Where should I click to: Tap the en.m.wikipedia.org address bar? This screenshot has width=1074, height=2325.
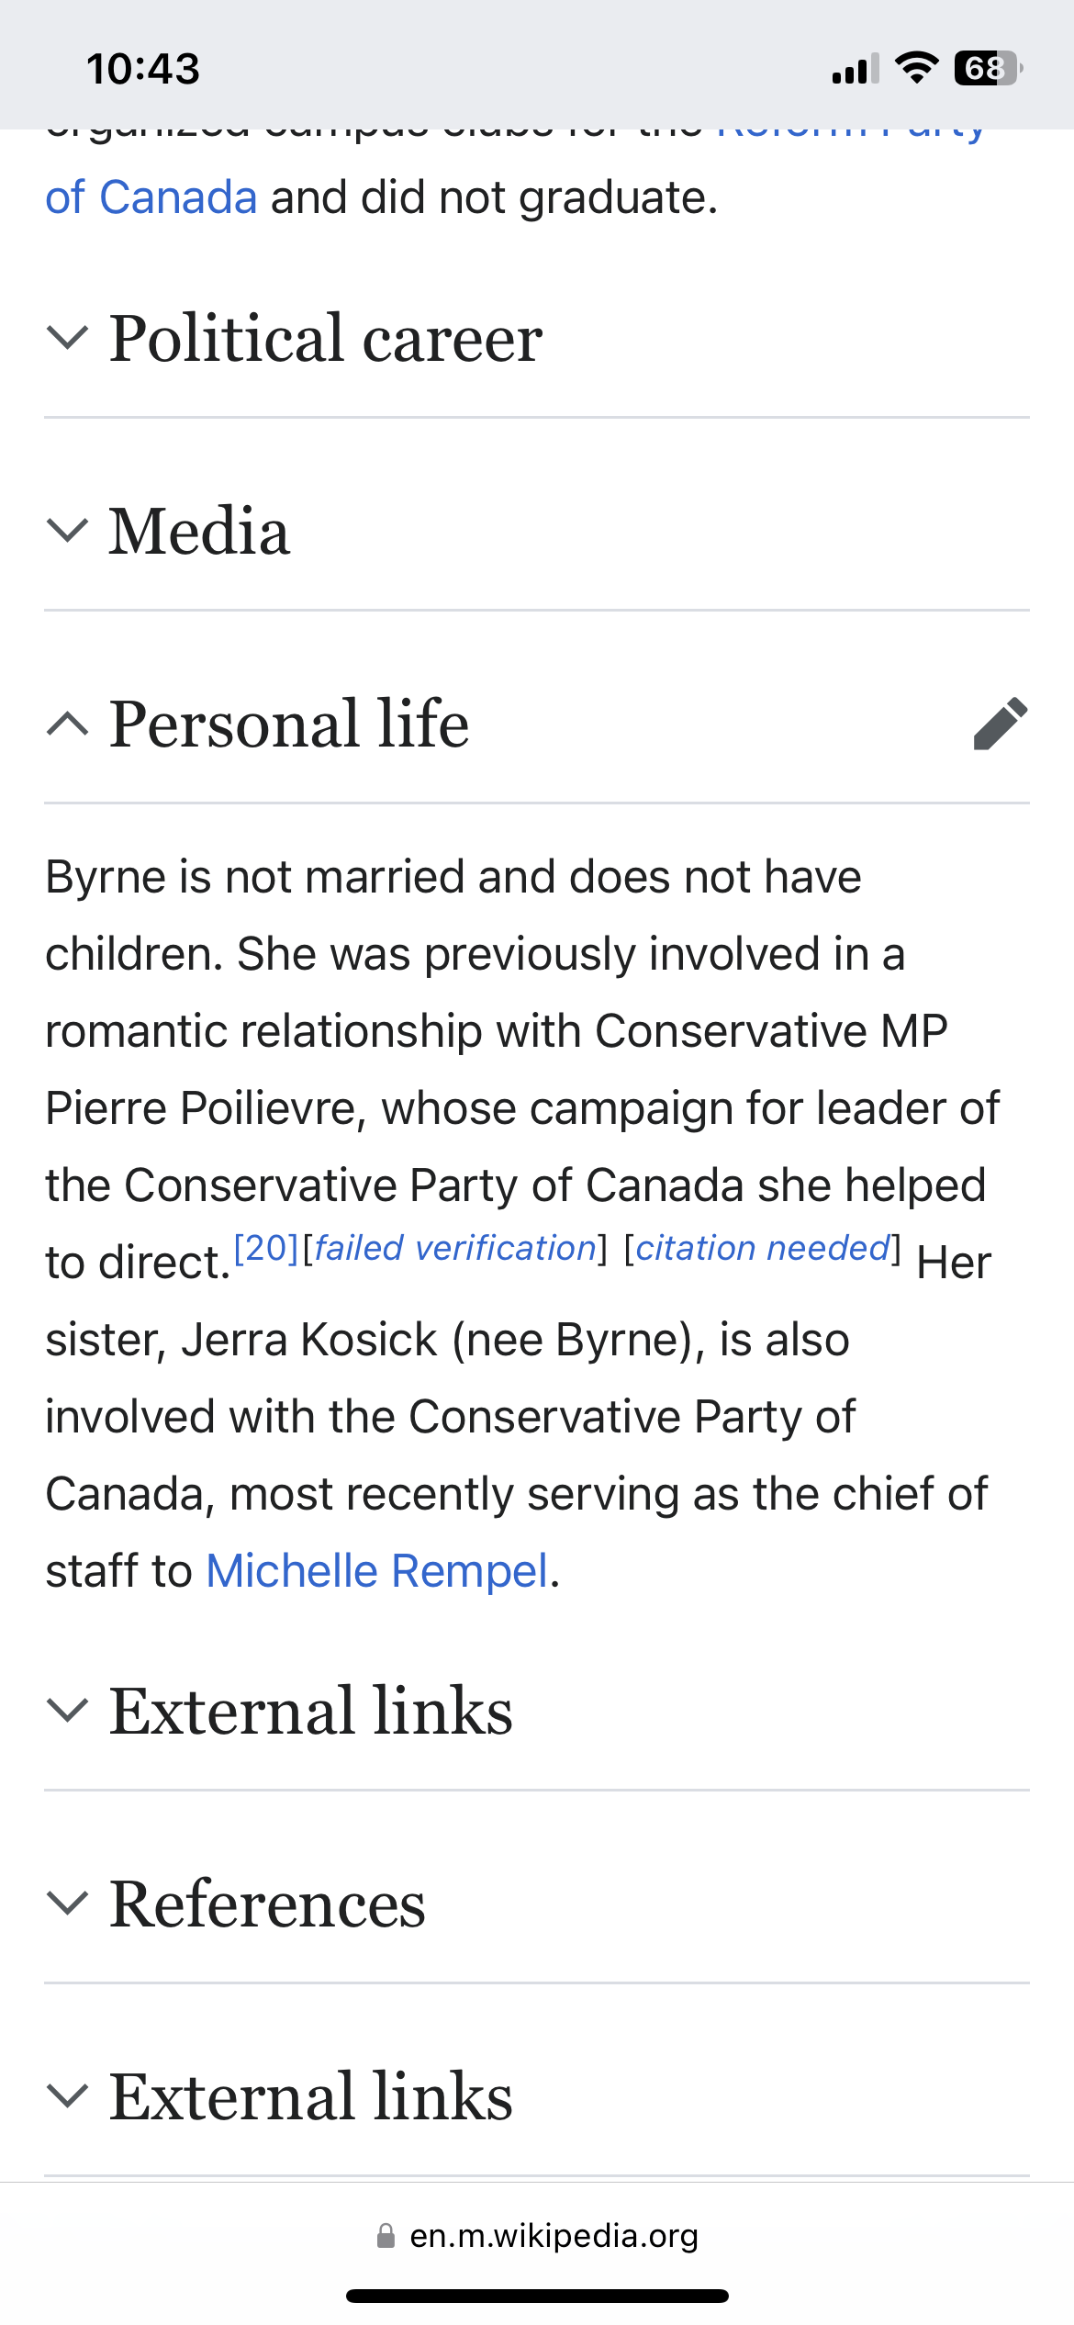(554, 2235)
